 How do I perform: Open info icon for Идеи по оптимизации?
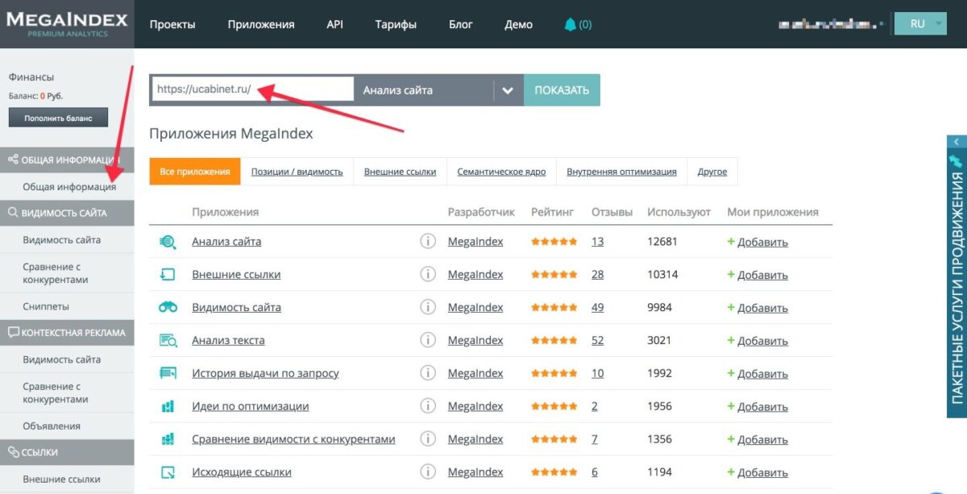[428, 406]
